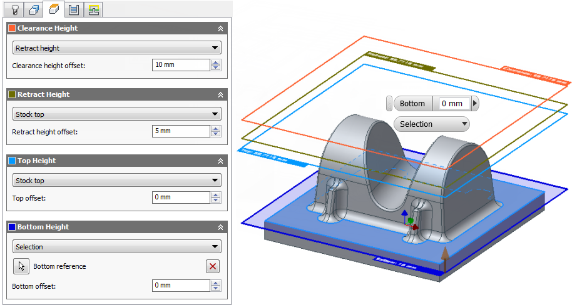Click the Clearance height offset spinner arrows

pyautogui.click(x=215, y=65)
